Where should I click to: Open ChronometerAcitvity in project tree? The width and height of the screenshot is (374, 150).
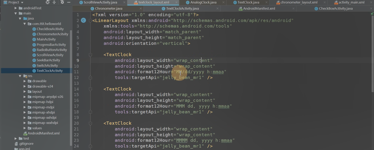(50, 34)
